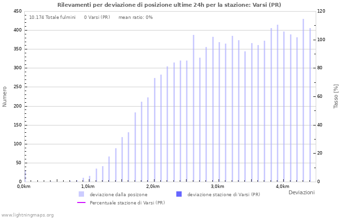Click the '100' left axis value next to Numero

tap(18, 144)
